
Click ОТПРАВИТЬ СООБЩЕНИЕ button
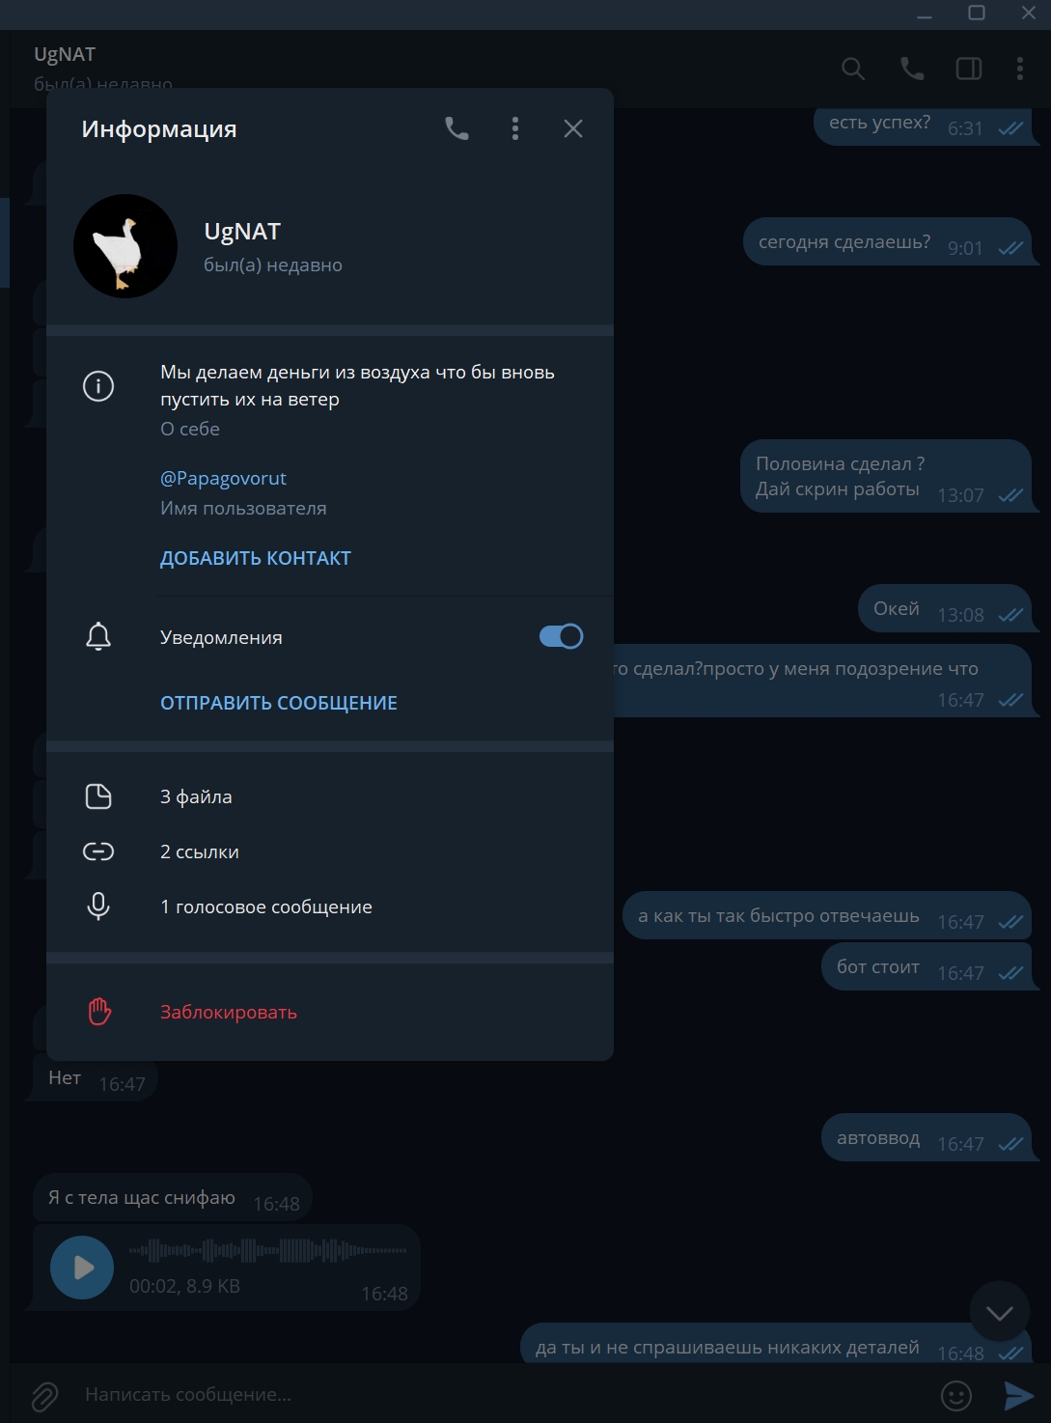[x=279, y=703]
